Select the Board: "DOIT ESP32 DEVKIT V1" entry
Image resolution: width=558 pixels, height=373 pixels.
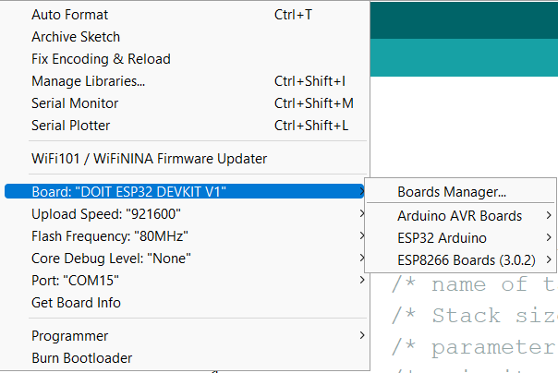185,192
